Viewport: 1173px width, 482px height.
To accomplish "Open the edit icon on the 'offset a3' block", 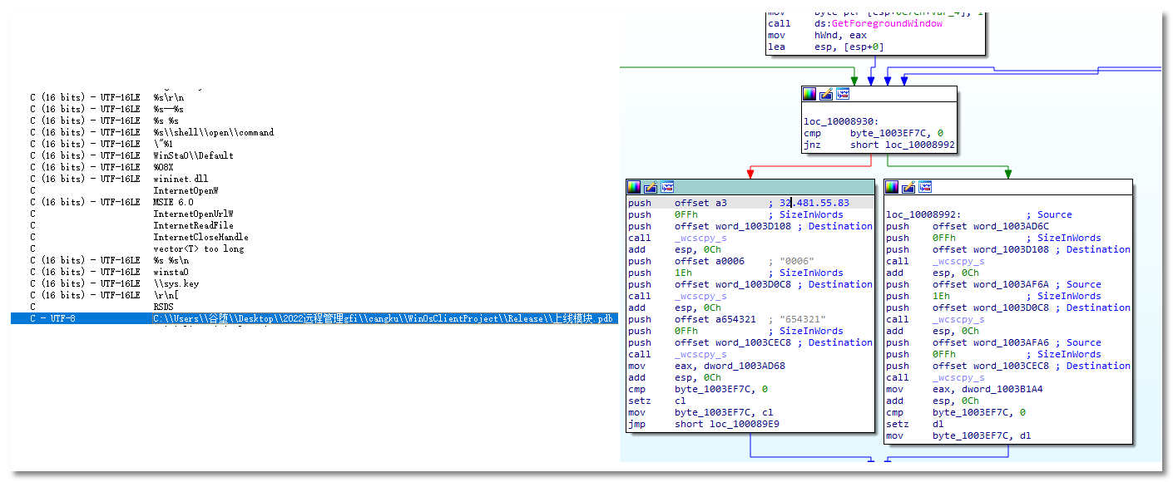I will pos(651,186).
